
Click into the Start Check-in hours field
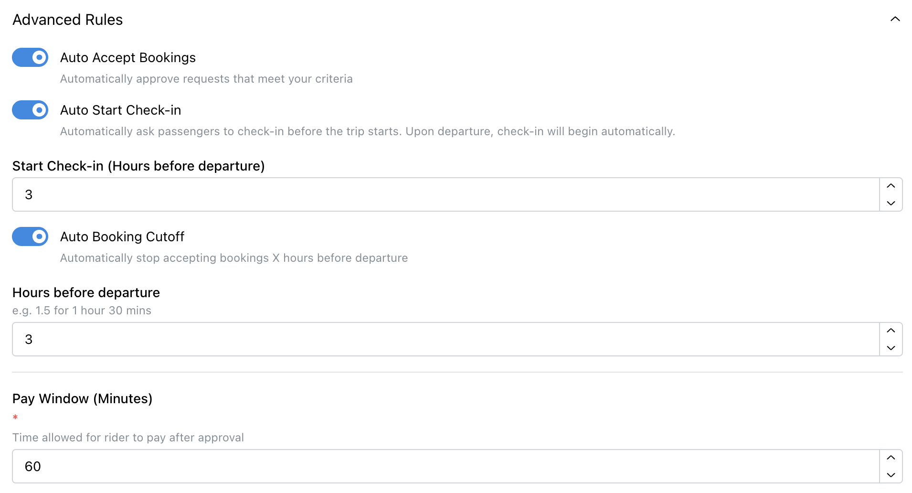[x=444, y=194]
